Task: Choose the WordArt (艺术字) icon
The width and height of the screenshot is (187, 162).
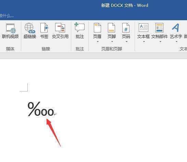Action: 176,28
